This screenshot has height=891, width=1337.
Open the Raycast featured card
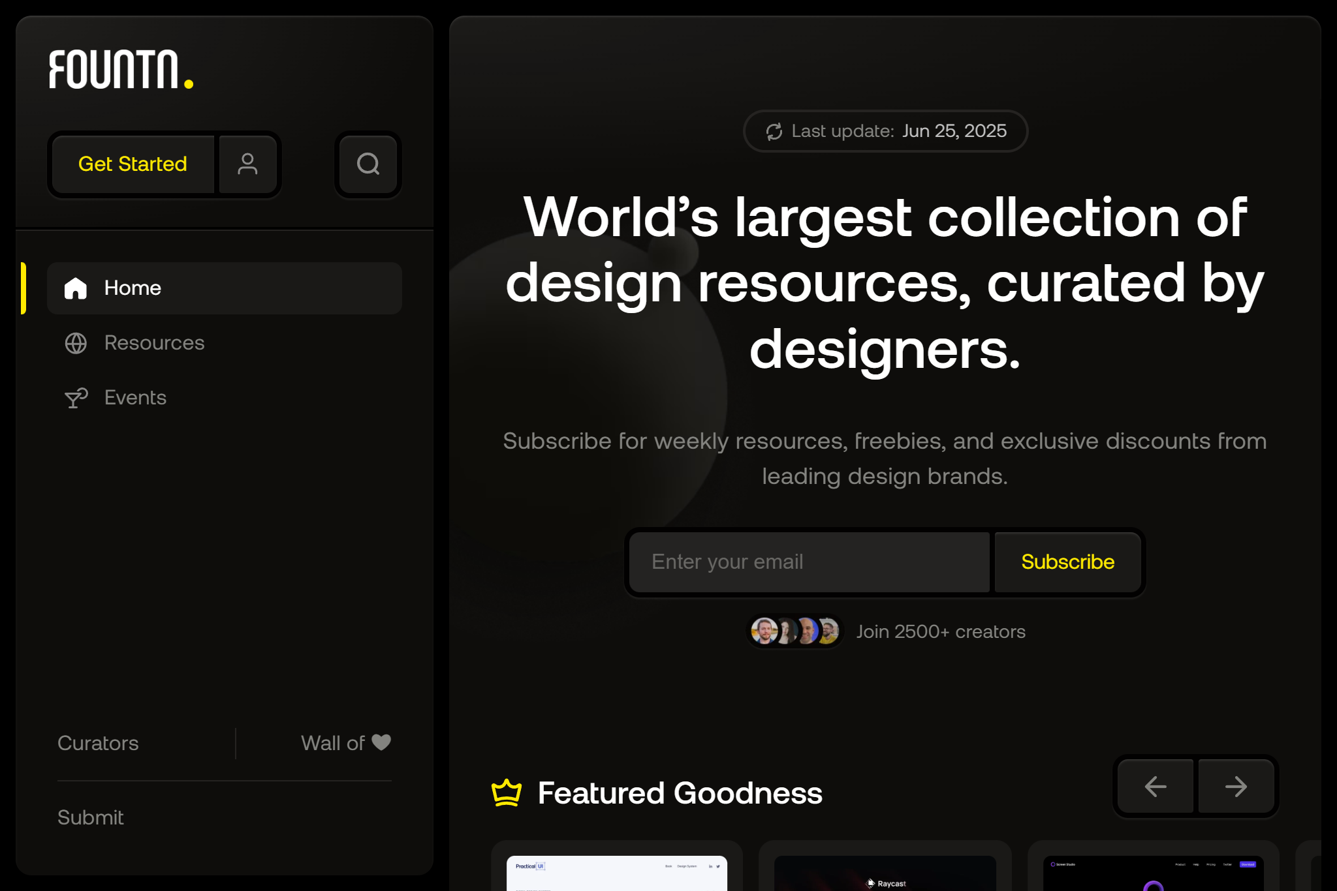pos(885,873)
